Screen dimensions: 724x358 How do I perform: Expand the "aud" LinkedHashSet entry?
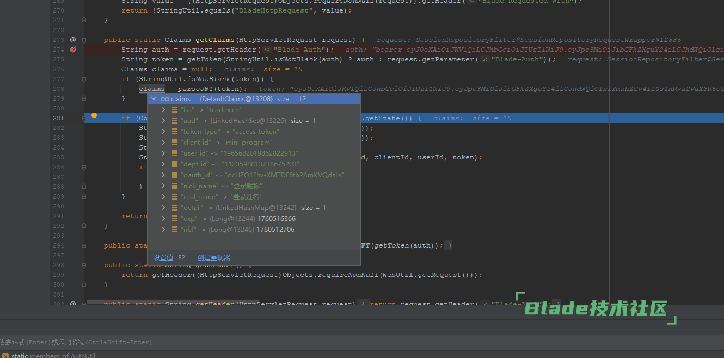(163, 121)
